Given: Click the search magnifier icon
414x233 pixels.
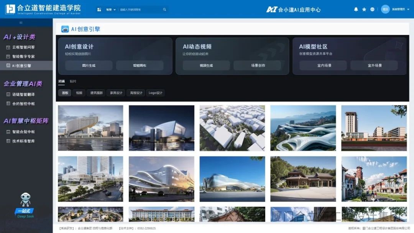Looking at the screenshot, I should pyautogui.click(x=164, y=10).
